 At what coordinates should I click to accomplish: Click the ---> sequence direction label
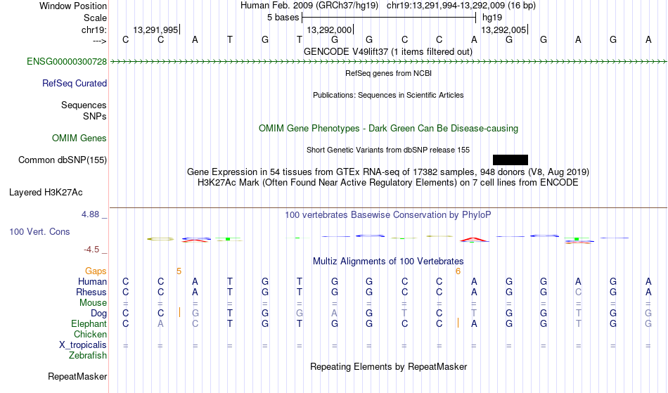coord(100,41)
